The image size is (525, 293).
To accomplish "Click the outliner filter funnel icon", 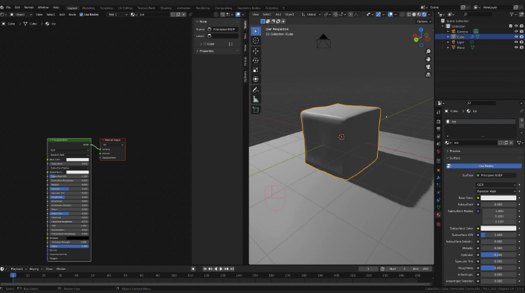I will (512, 14).
